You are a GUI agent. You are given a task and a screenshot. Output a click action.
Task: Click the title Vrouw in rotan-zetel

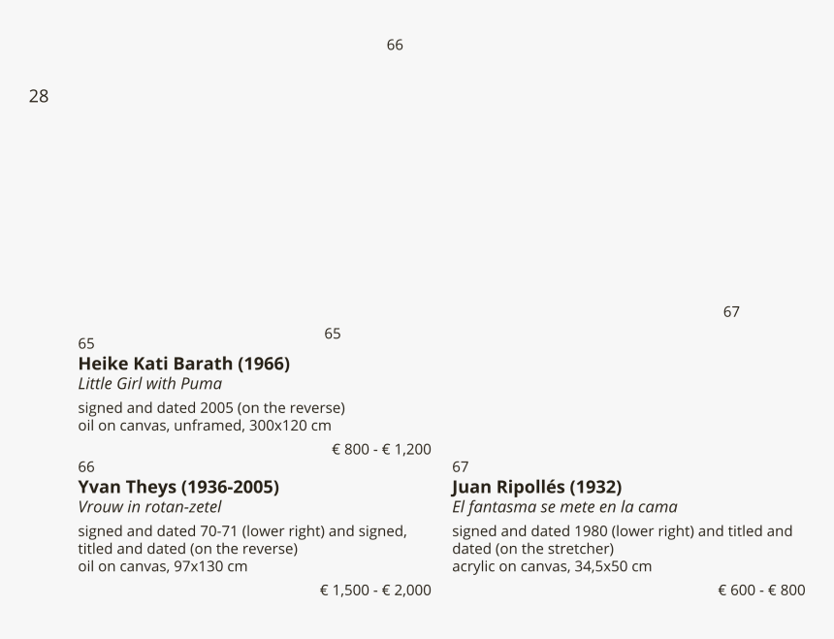coord(150,506)
